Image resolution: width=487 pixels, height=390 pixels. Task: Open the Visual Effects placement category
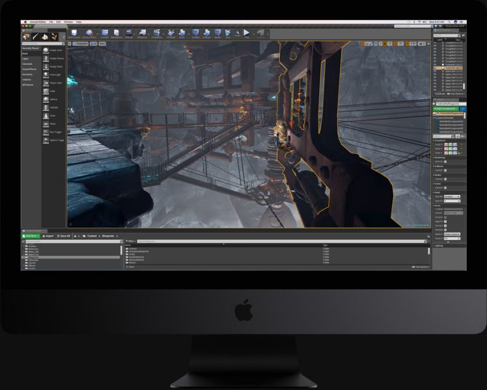(29, 69)
